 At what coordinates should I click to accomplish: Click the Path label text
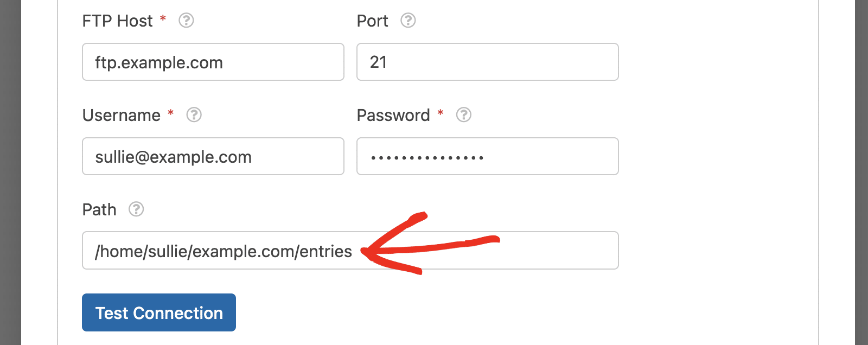click(x=99, y=210)
